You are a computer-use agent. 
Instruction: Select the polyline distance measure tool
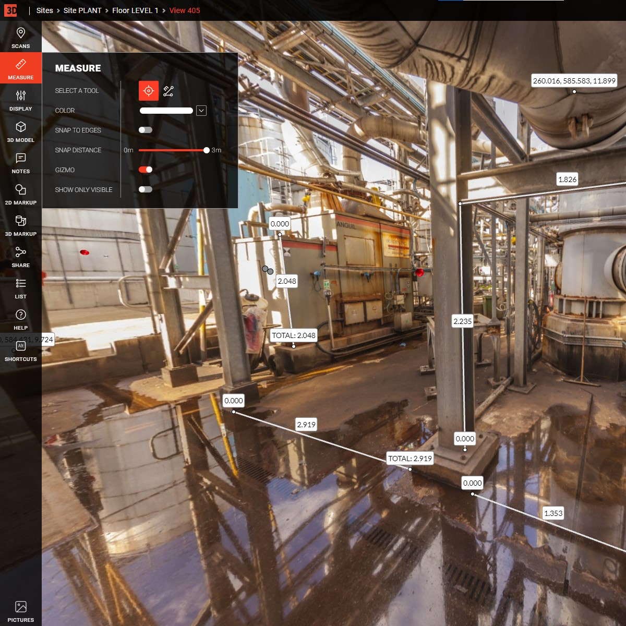168,91
